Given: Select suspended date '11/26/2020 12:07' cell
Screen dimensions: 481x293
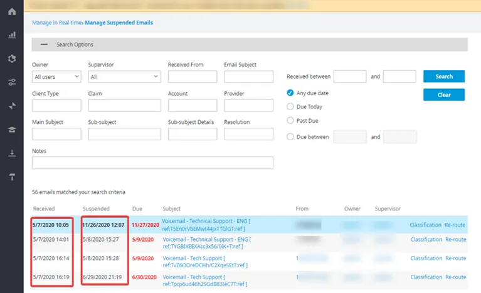Looking at the screenshot, I should (103, 225).
